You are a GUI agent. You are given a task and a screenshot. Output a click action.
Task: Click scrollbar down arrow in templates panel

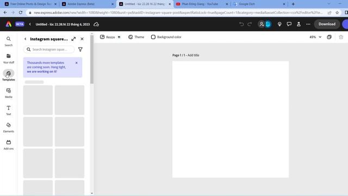tap(92, 193)
